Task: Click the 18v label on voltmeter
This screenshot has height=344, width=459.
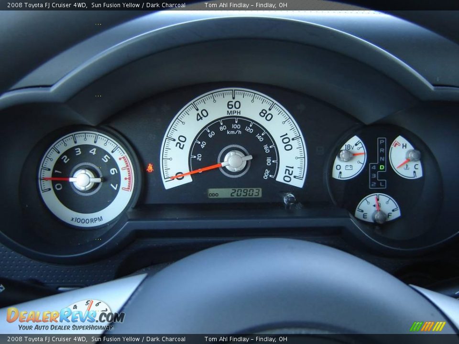Action: tap(349, 146)
